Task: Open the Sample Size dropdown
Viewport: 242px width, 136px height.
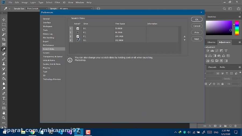Action: click(37, 9)
